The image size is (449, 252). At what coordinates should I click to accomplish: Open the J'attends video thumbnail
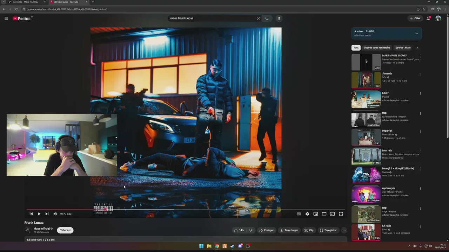(x=366, y=80)
